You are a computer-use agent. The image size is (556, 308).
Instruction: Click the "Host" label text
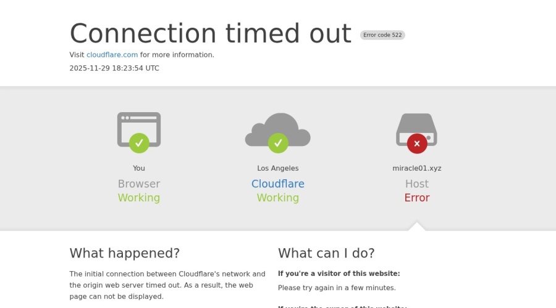(x=417, y=184)
